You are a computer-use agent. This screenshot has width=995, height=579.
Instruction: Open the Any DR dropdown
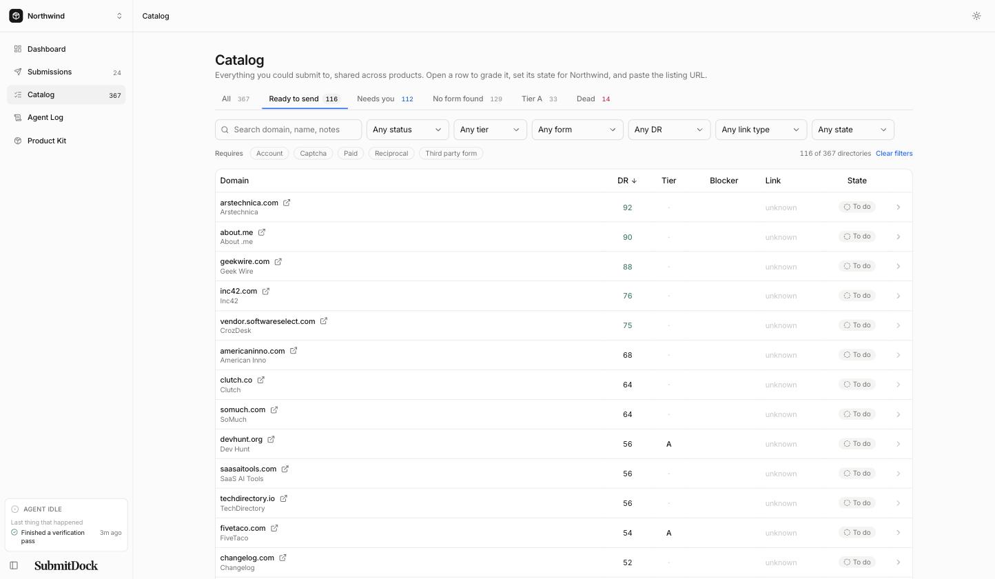669,130
